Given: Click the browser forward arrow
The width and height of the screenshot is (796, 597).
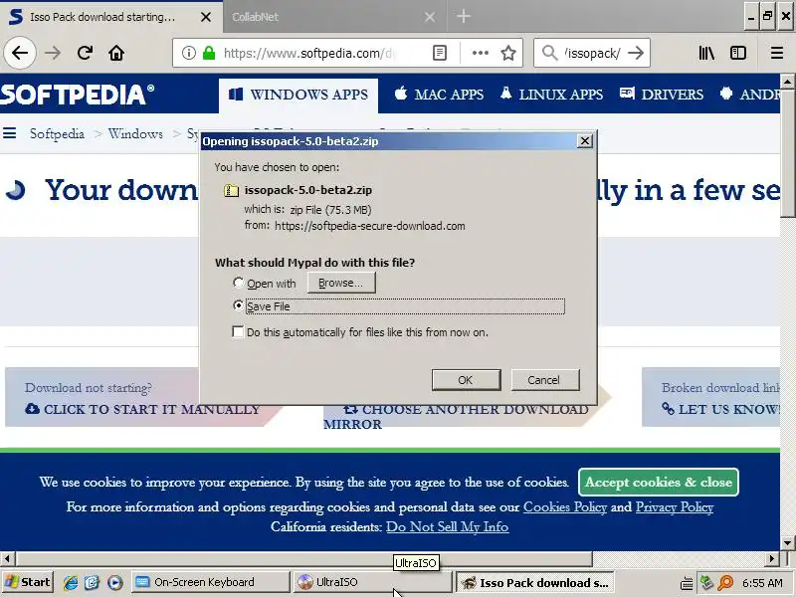Looking at the screenshot, I should 53,53.
